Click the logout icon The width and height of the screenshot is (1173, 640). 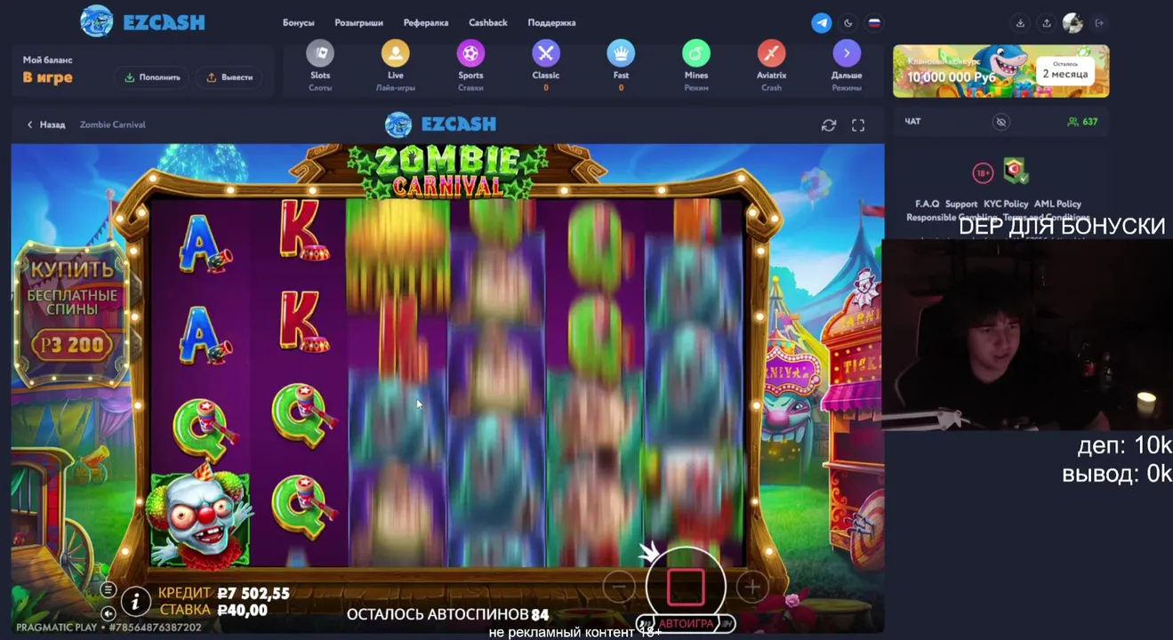pyautogui.click(x=1099, y=23)
